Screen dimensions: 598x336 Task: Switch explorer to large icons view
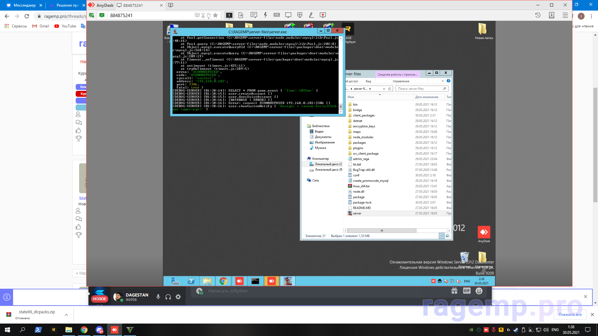(x=448, y=236)
